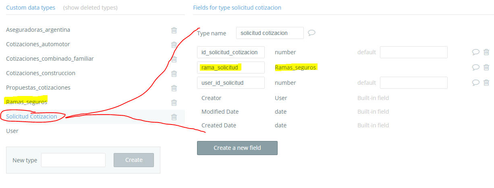494x188 pixels.
Task: Click show deleted types link
Action: 90,8
